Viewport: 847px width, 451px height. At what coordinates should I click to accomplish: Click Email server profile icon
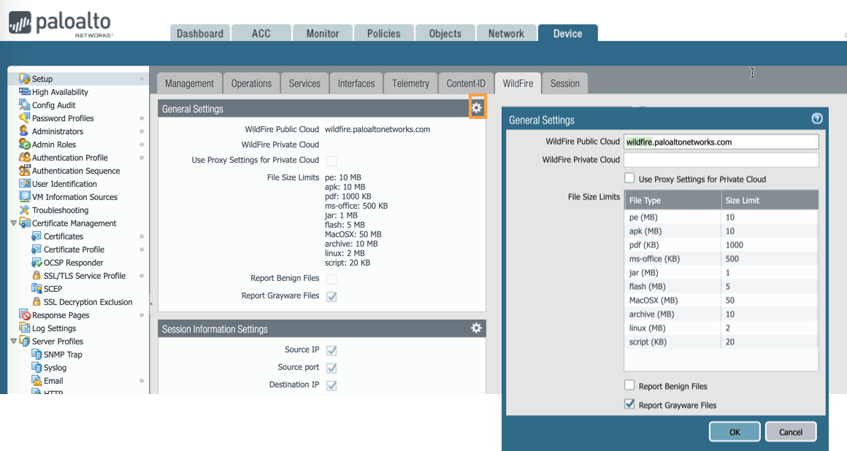point(37,380)
